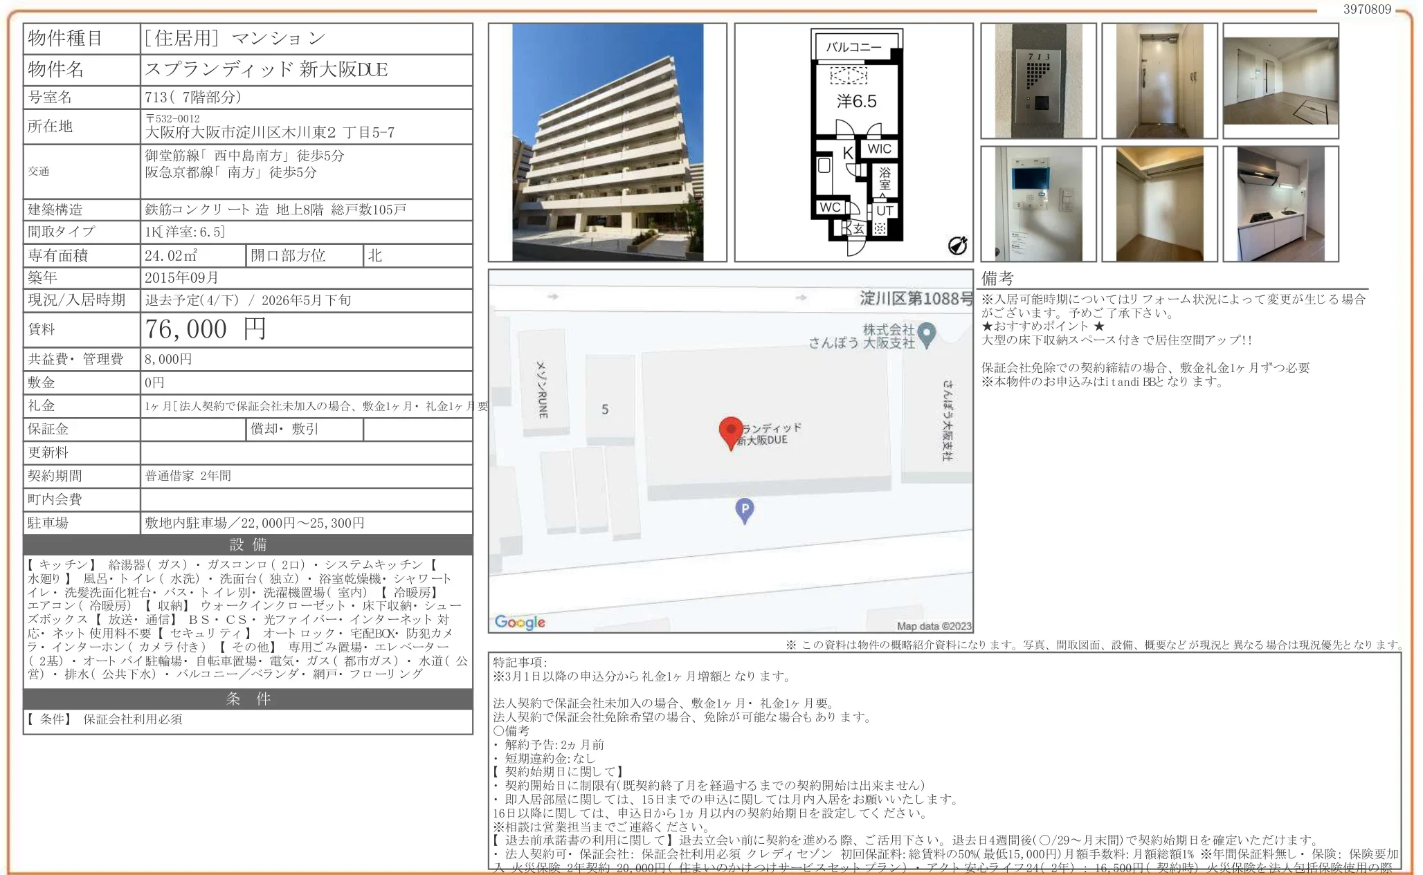The width and height of the screenshot is (1423, 875).
Task: View the walk-in closet photo
Action: (x=1159, y=203)
